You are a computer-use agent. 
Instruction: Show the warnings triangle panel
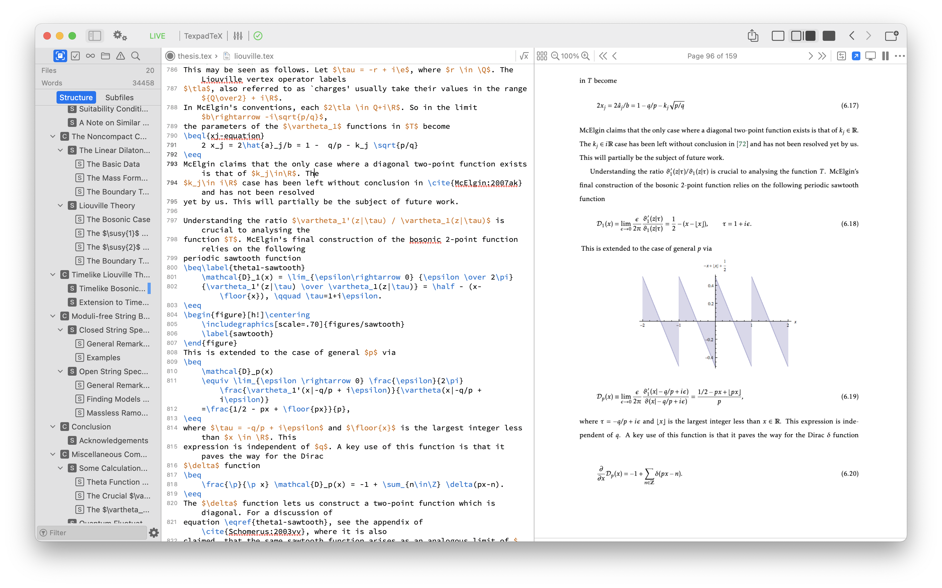(x=121, y=56)
